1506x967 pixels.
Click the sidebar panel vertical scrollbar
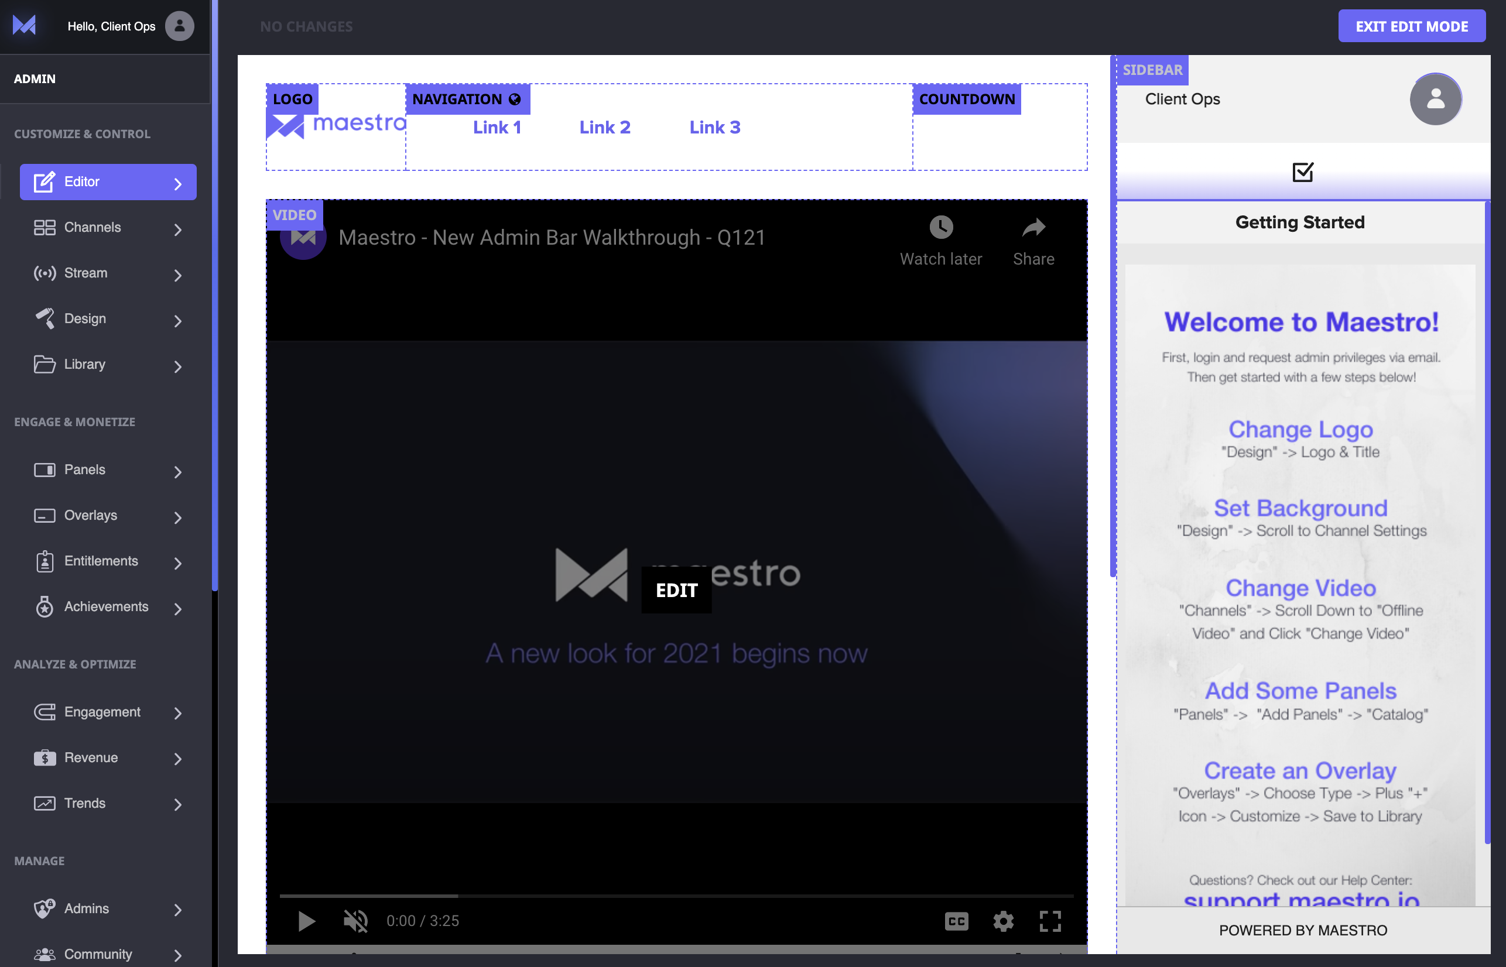click(x=1487, y=523)
